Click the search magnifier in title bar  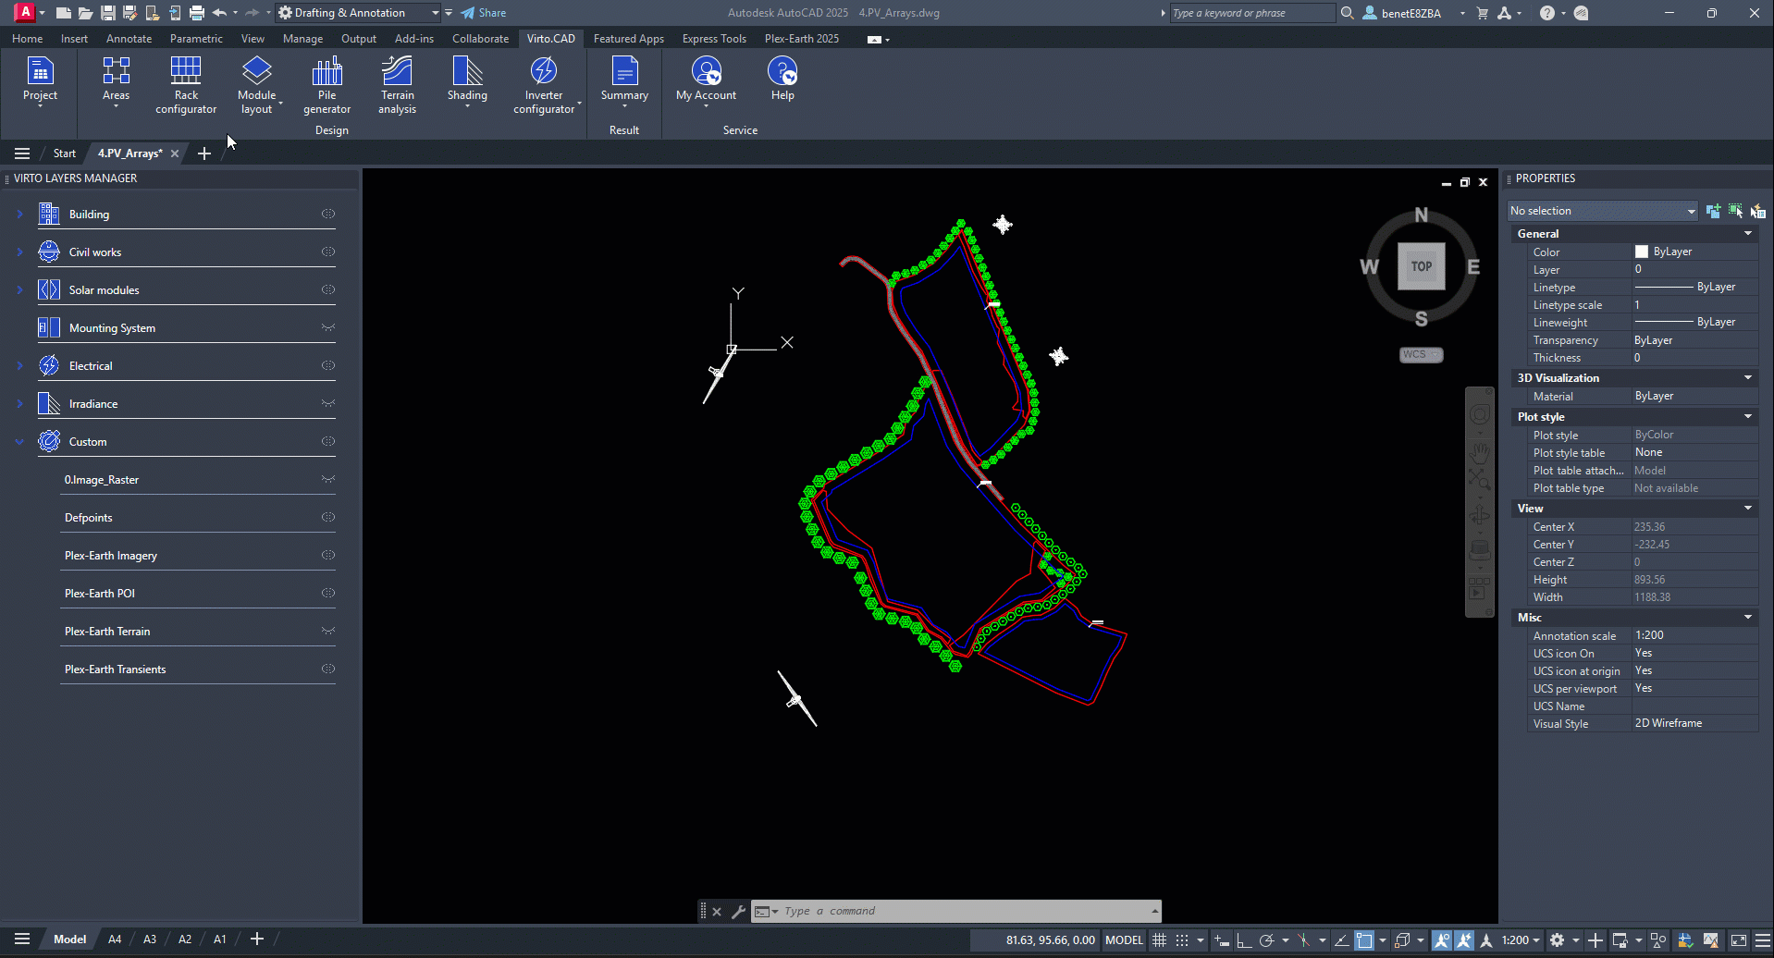[x=1348, y=13]
